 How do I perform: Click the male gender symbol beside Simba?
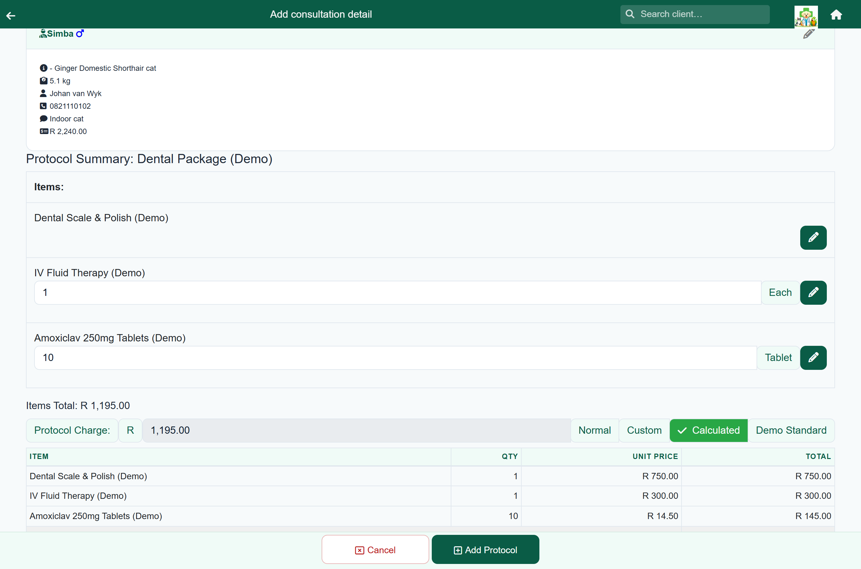pos(80,34)
